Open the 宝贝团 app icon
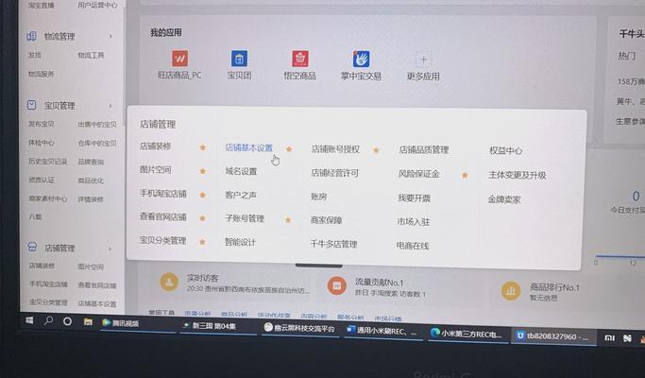This screenshot has height=378, width=645. pyautogui.click(x=239, y=59)
